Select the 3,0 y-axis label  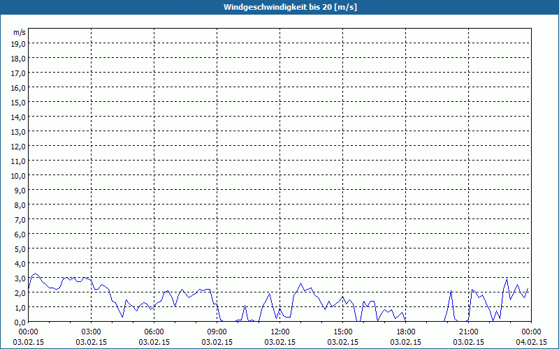[20, 279]
